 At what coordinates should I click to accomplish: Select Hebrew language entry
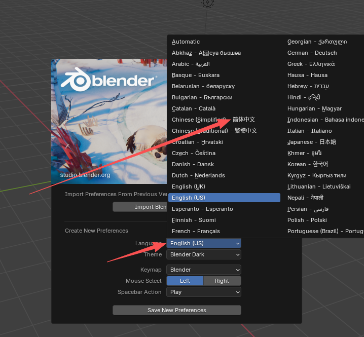[324, 86]
